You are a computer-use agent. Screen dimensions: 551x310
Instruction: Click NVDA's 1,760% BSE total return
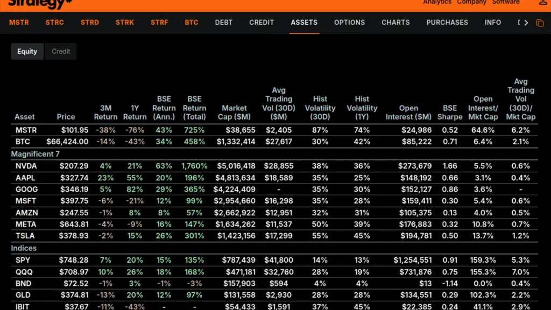tap(194, 166)
